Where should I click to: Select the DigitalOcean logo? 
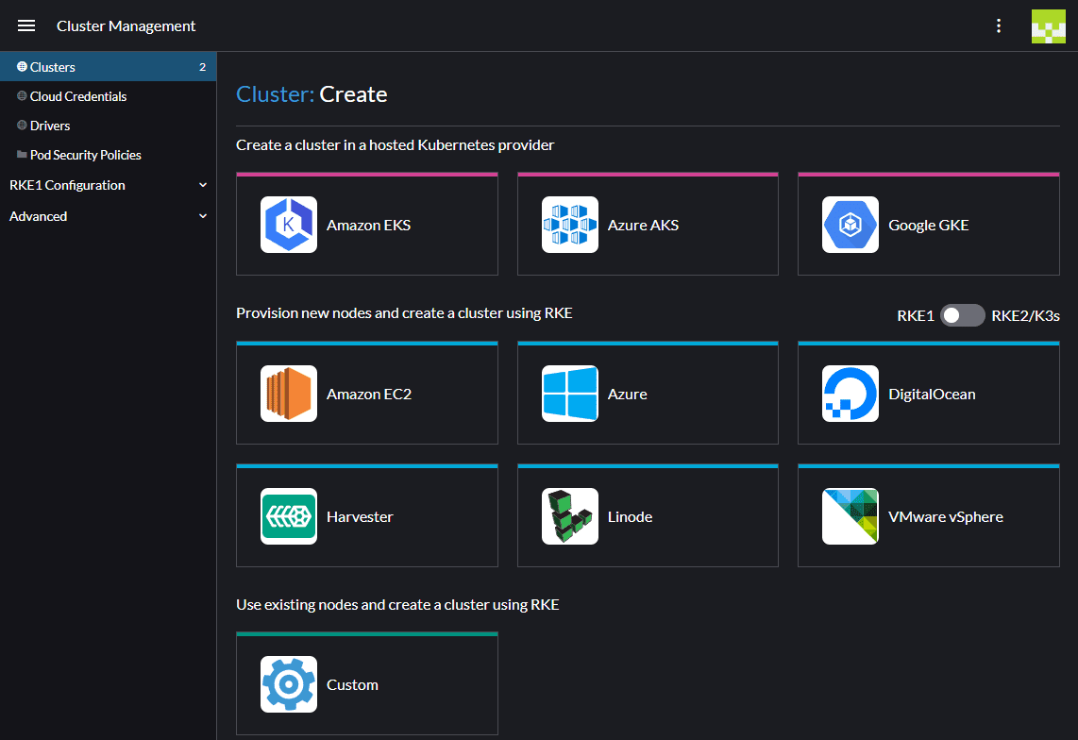pyautogui.click(x=850, y=394)
